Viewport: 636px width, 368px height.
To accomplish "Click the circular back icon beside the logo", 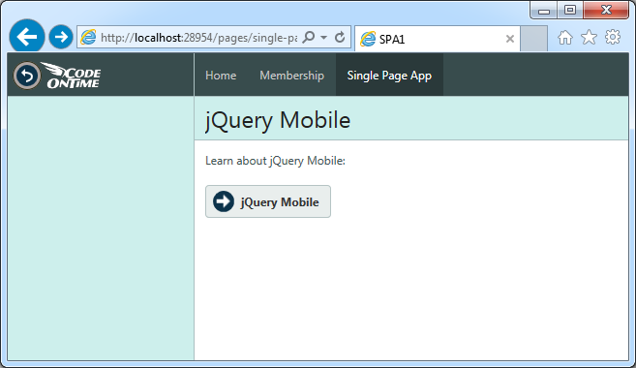I will tap(27, 76).
